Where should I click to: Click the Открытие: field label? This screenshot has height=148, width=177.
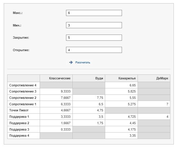(x=21, y=50)
